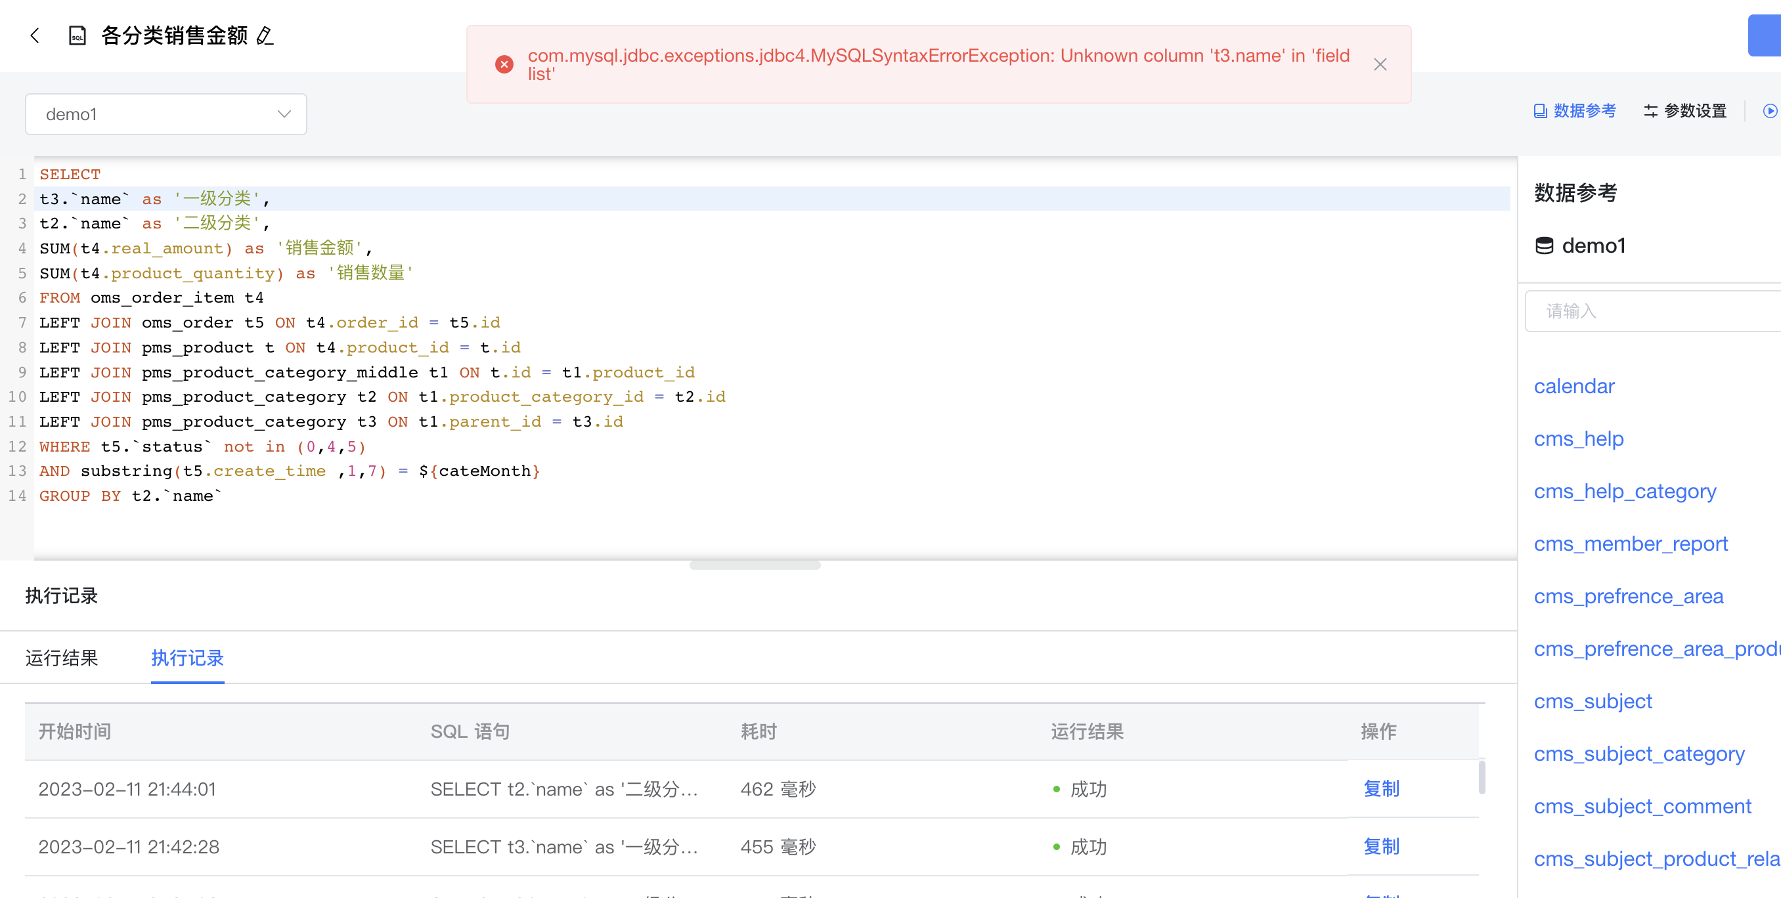Click the database icon next to demo1 heading
This screenshot has height=898, width=1781.
1545,245
